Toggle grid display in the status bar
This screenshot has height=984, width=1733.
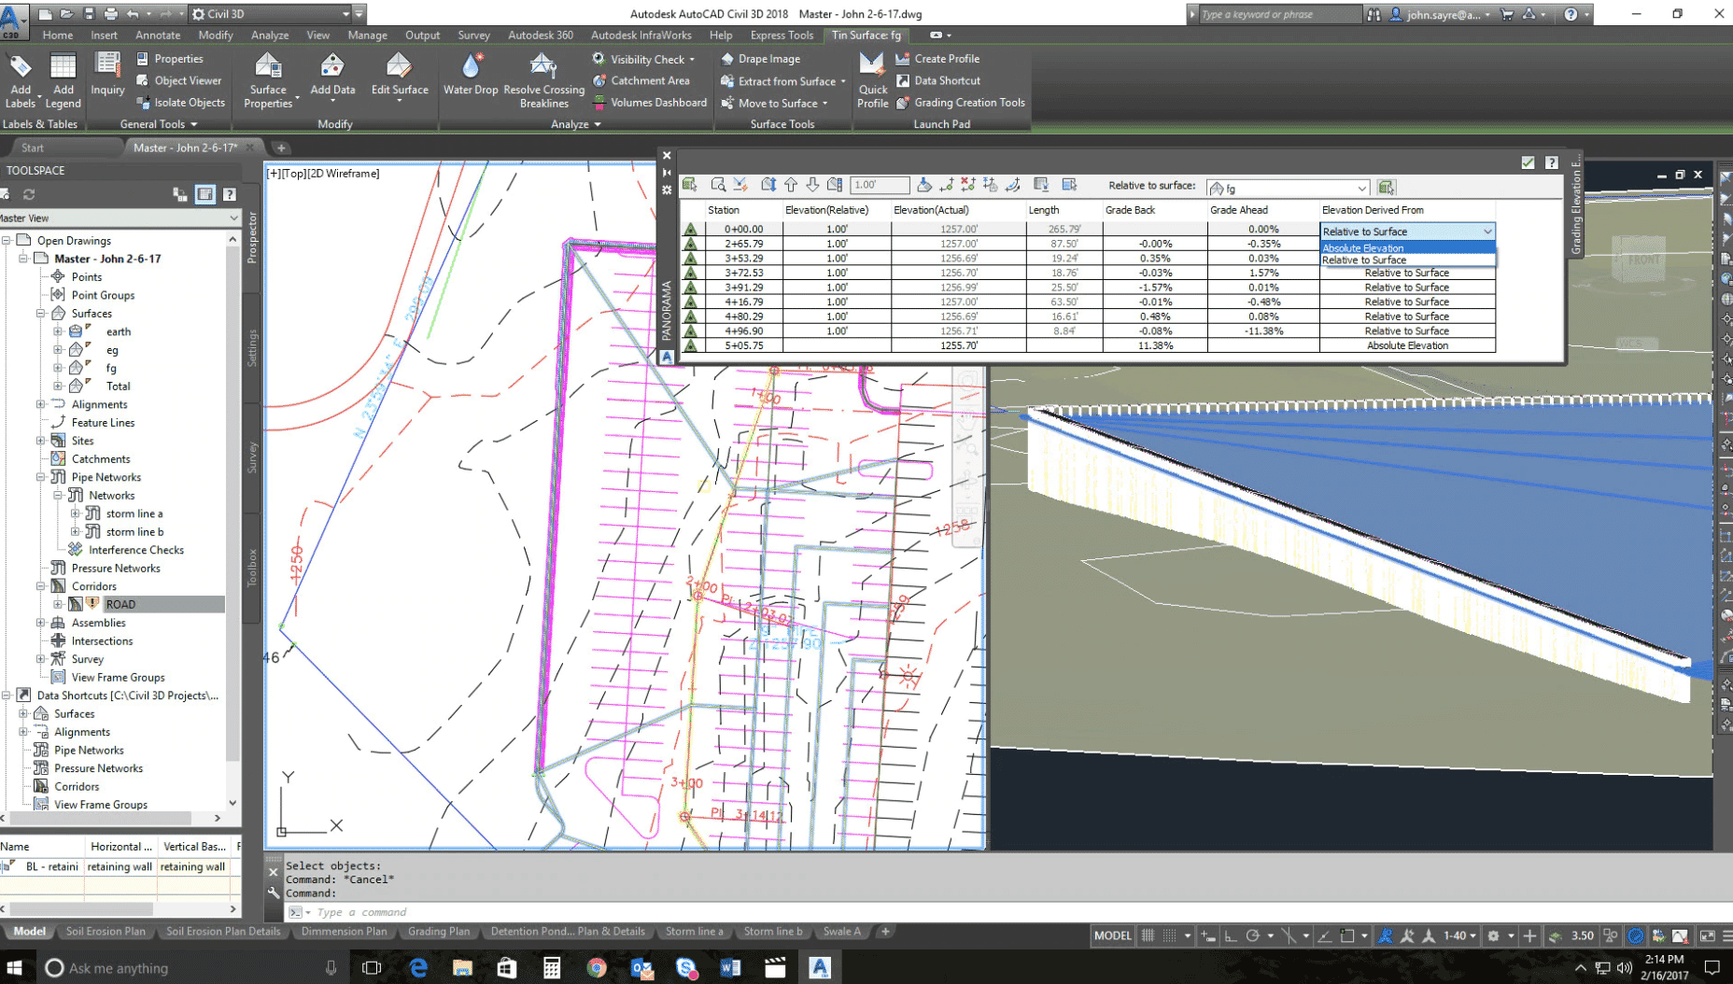pos(1148,935)
